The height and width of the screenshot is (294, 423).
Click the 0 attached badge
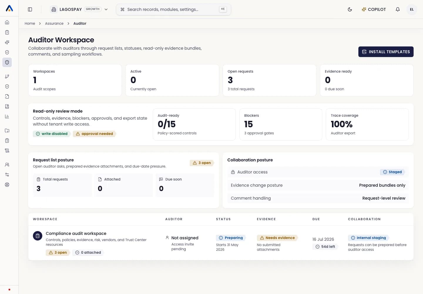pyautogui.click(x=88, y=253)
